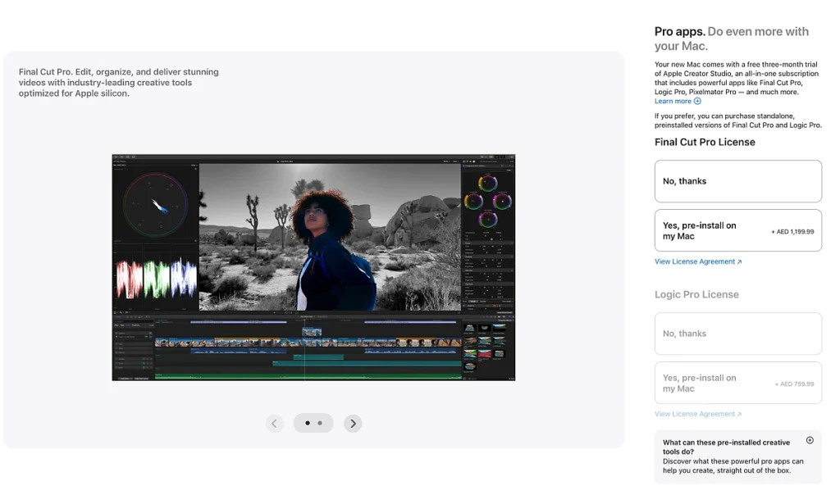Viewport: 840px width, 495px height.
Task: Click the arrow icon after Final Cut Pro's View License Agreement
Action: point(739,262)
